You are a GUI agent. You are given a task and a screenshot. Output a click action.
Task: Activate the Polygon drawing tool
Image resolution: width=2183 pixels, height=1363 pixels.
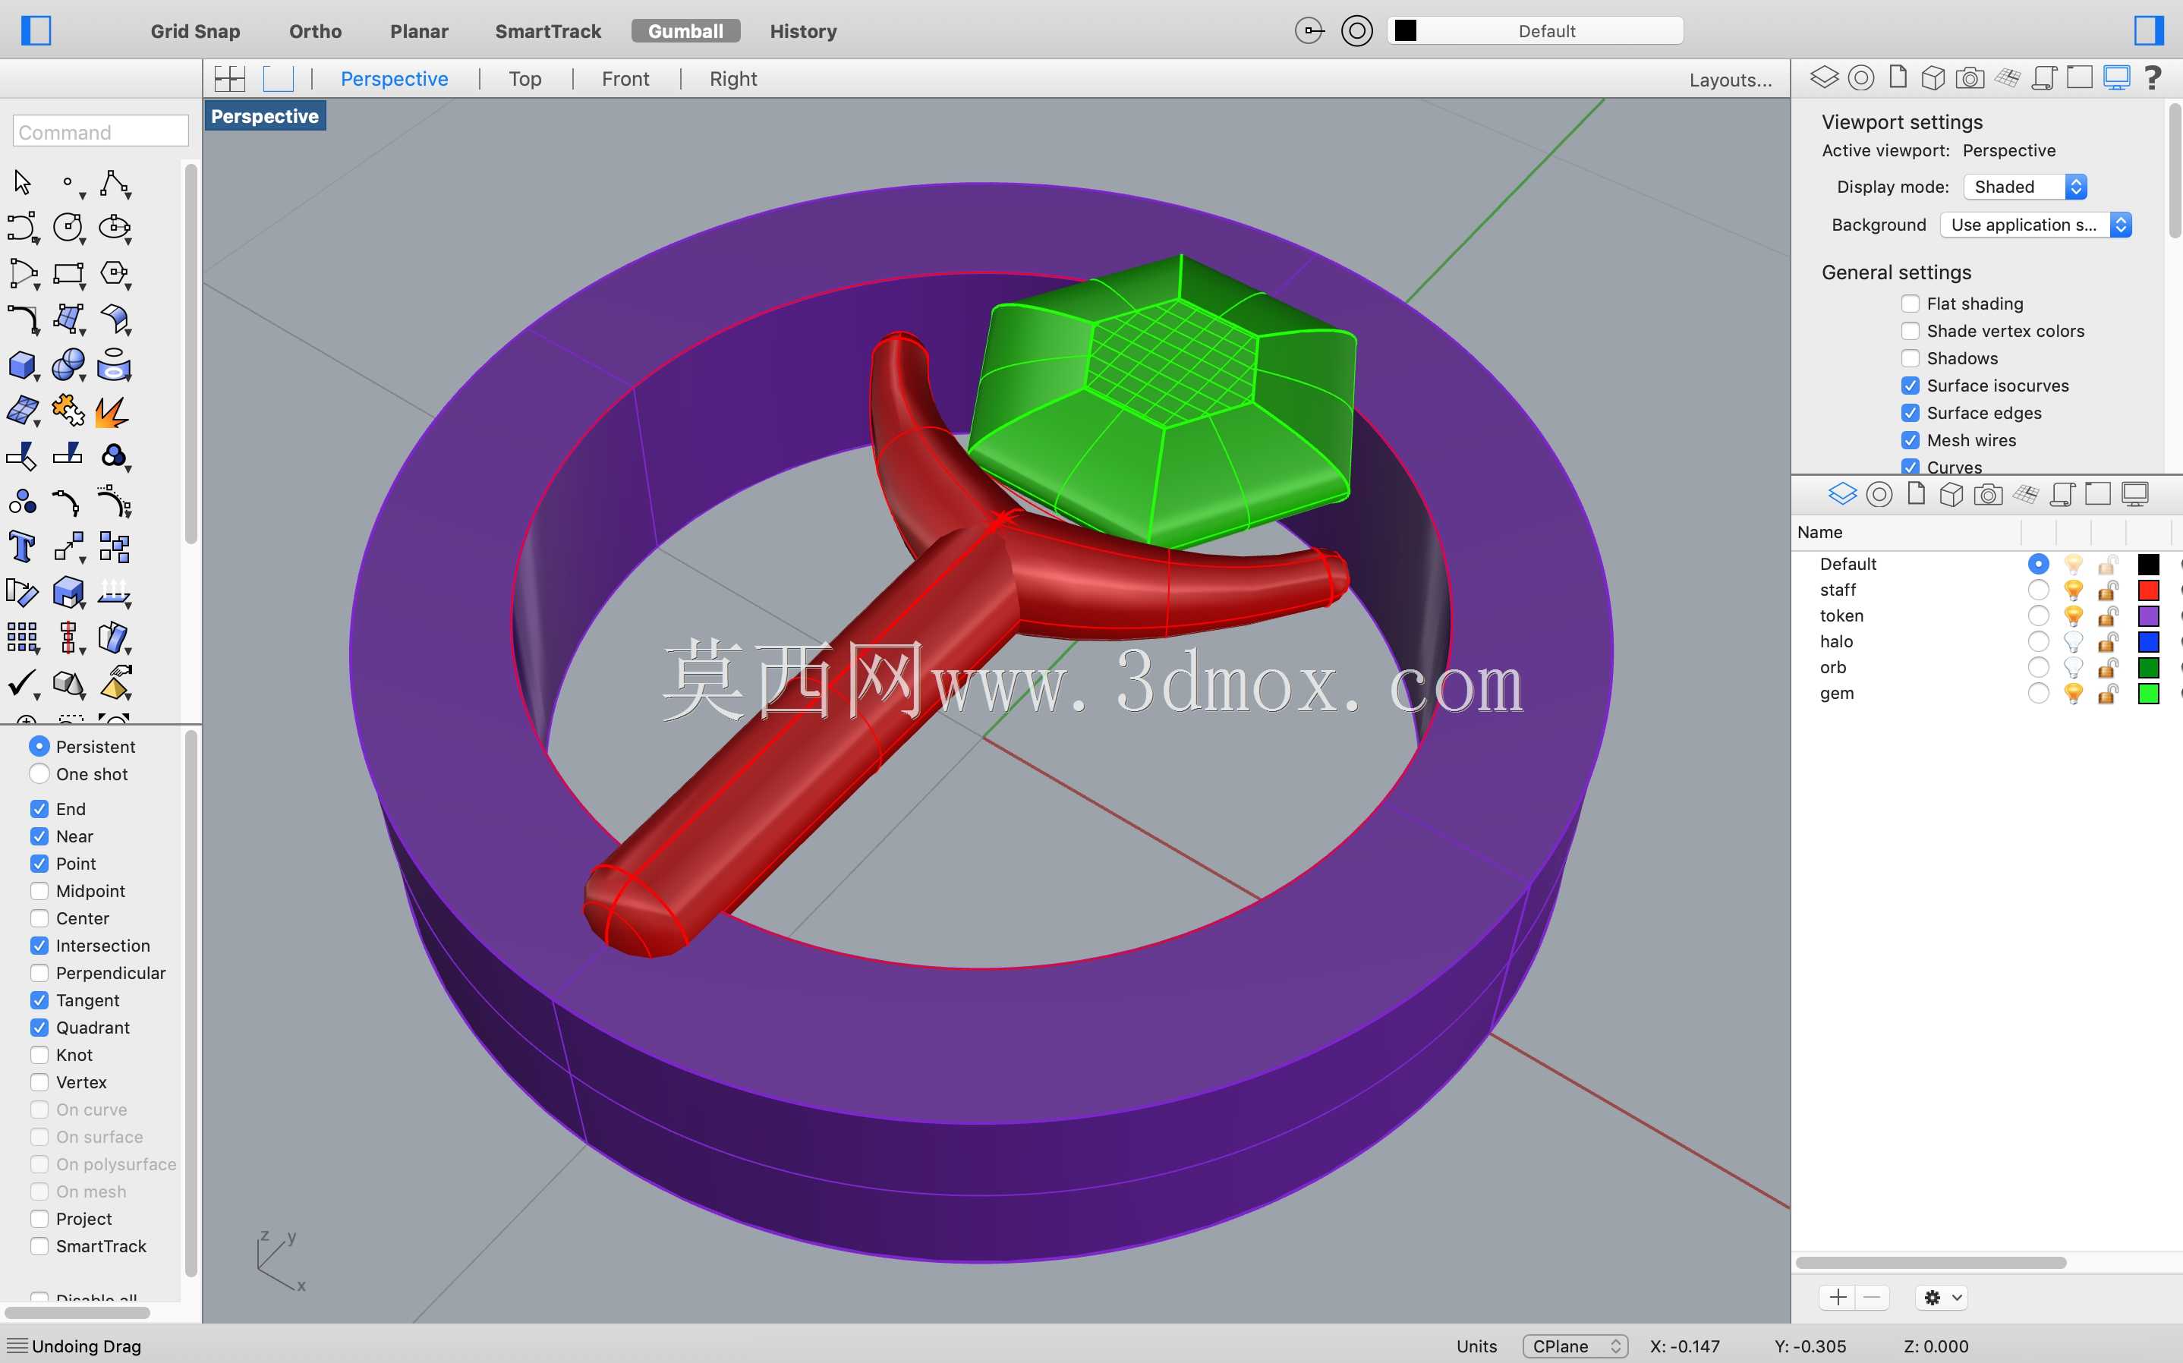point(115,273)
